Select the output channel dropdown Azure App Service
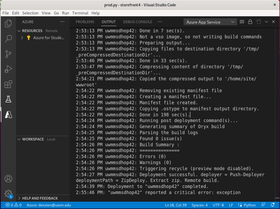280x209 pixels. click(210, 22)
